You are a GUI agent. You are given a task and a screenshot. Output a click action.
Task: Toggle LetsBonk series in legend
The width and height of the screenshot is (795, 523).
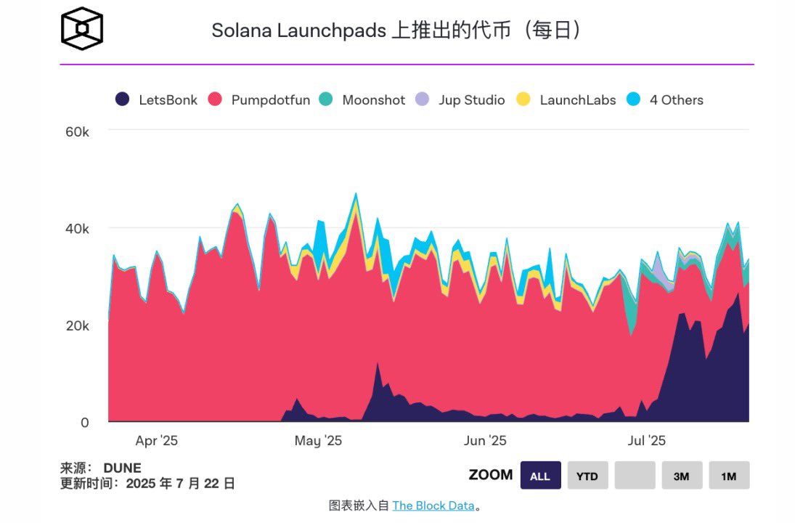[x=157, y=100]
